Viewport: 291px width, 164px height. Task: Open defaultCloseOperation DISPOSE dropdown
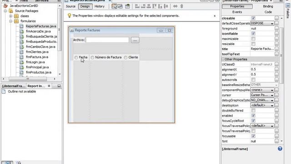tap(262, 23)
